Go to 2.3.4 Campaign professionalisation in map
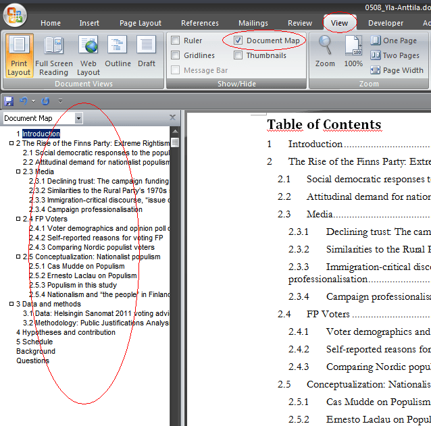Image resolution: width=431 pixels, height=426 pixels. pos(86,209)
